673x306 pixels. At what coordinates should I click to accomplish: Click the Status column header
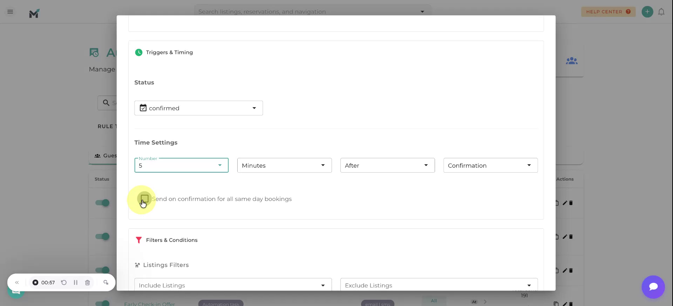click(x=102, y=179)
